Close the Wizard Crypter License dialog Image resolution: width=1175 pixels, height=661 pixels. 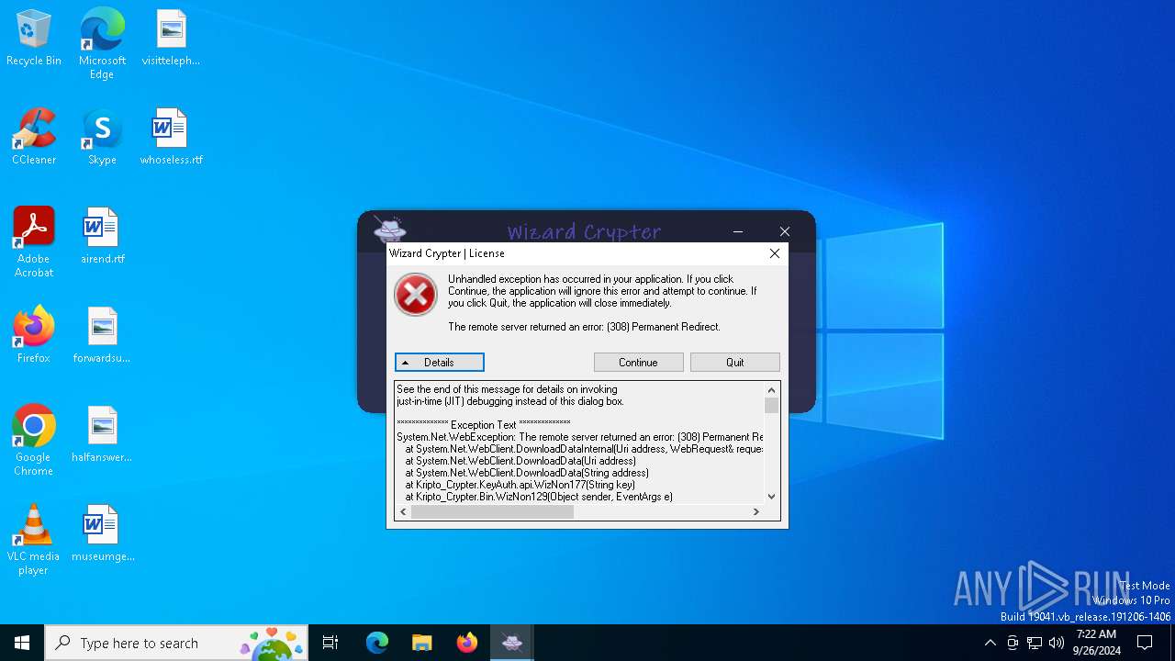(775, 253)
